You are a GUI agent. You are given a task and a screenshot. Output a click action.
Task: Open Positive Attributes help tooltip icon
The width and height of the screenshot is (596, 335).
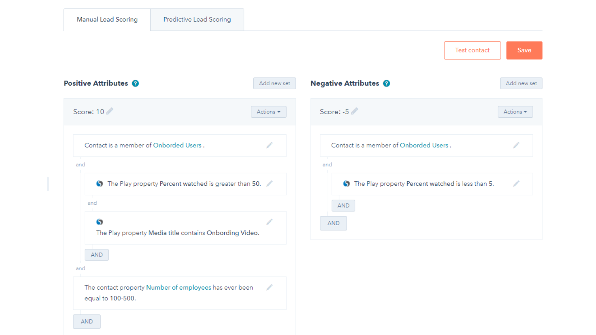(136, 83)
